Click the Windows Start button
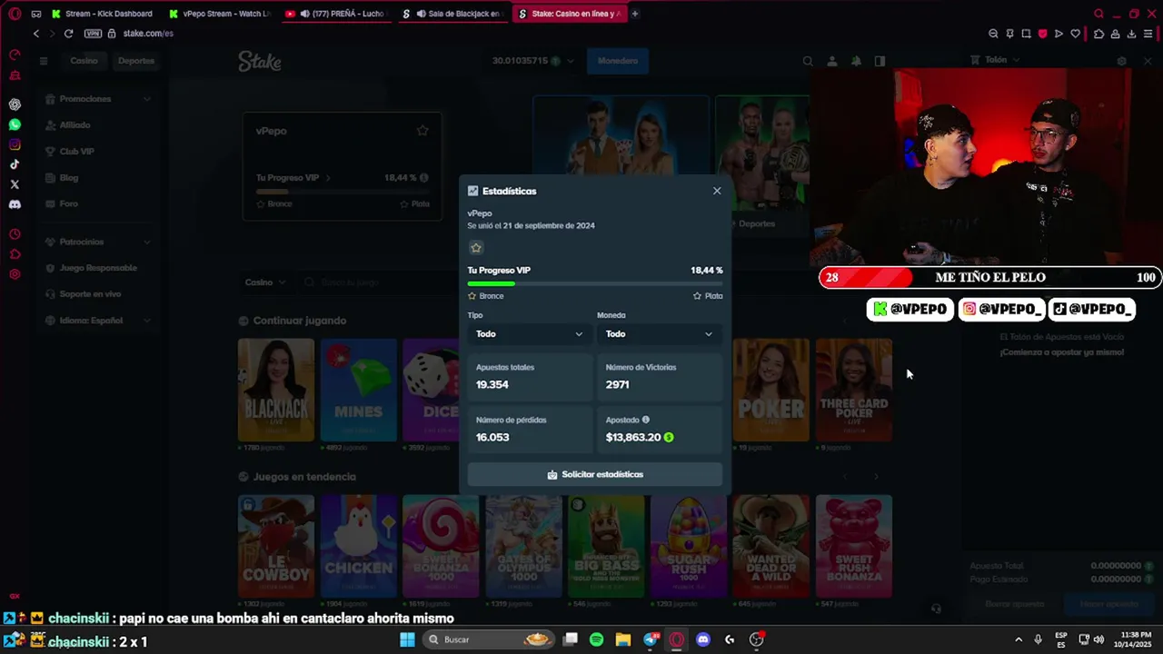This screenshot has height=654, width=1163. coord(407,639)
